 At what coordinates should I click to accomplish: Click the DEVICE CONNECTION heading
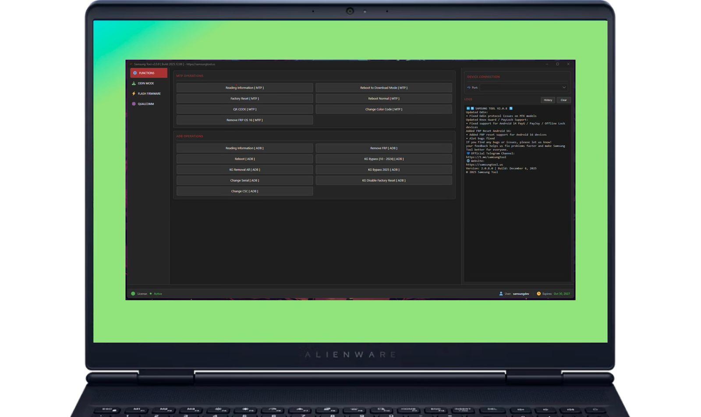(483, 77)
